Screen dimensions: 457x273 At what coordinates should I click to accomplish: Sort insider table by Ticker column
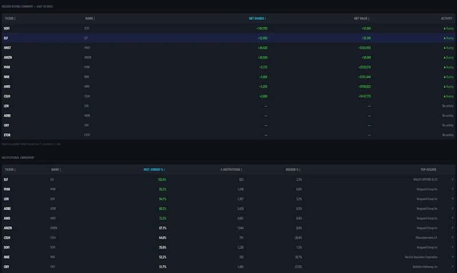(x=10, y=18)
